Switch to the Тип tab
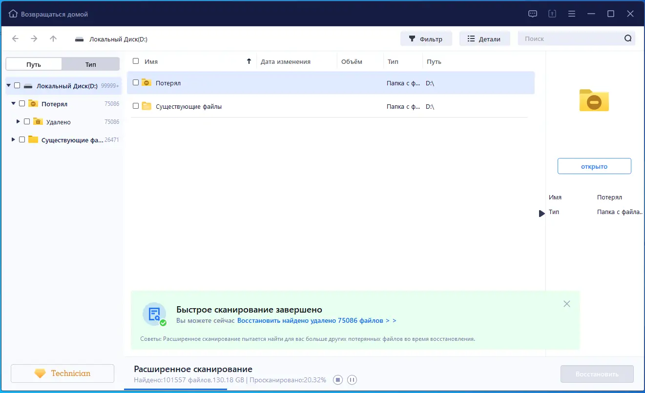Screen dimensions: 645x393 pos(90,64)
